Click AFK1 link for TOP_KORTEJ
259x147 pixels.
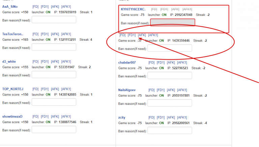point(66,89)
